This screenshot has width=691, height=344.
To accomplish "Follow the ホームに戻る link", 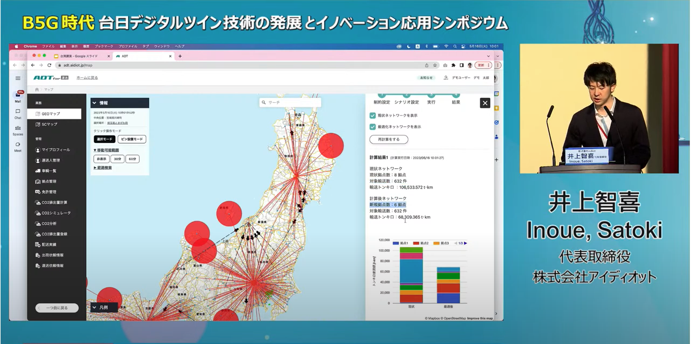I will point(87,78).
